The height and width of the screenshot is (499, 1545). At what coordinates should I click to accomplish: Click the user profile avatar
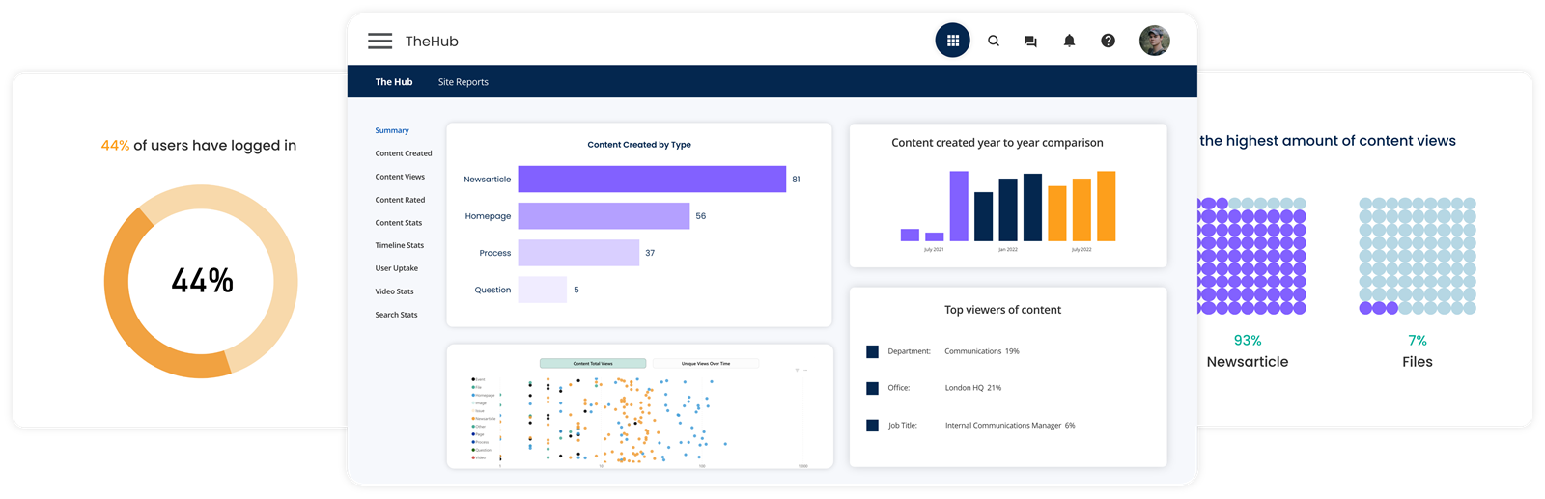coord(1154,41)
